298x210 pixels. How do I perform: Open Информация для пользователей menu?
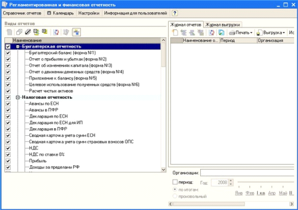(135, 13)
